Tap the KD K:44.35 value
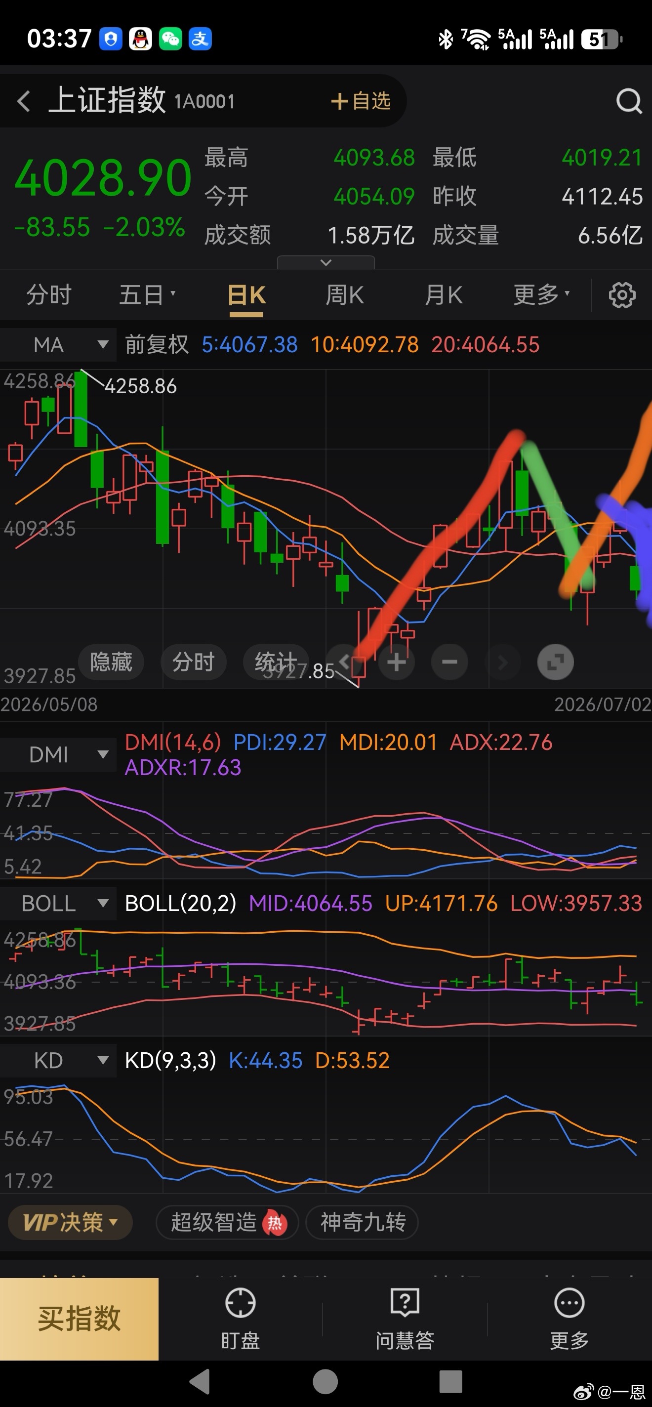This screenshot has height=1407, width=652. [x=265, y=1060]
